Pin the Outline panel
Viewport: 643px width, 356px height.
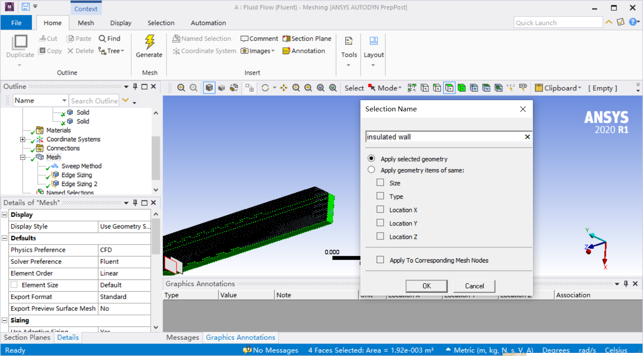point(135,86)
